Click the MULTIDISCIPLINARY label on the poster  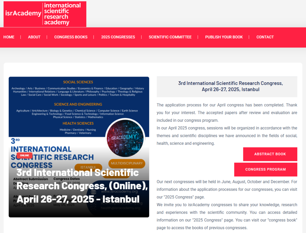(x=127, y=163)
